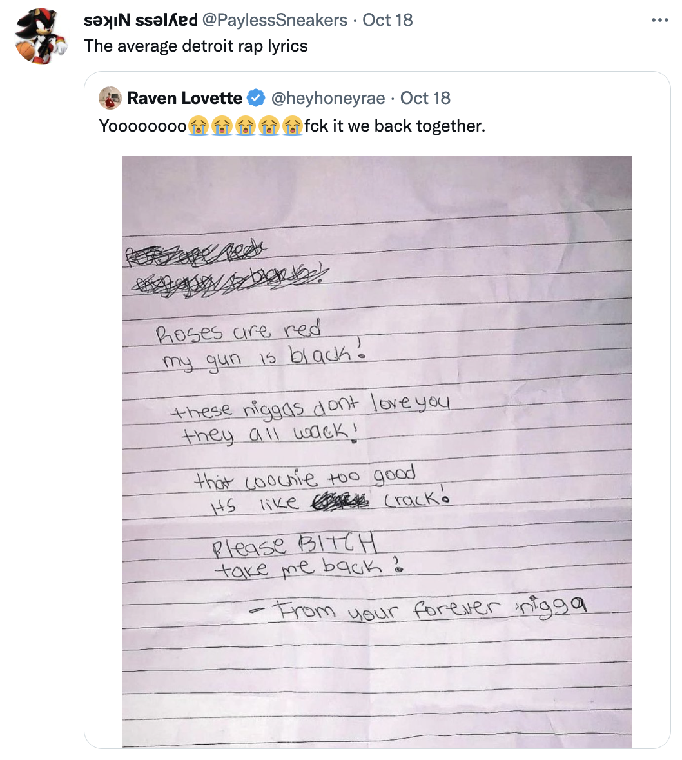
Task: Click the crying face emojis in quoted tweet
Action: (x=245, y=126)
